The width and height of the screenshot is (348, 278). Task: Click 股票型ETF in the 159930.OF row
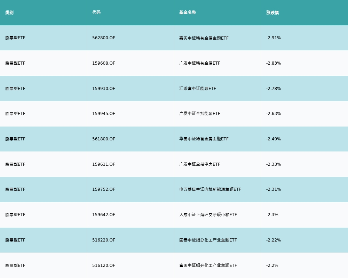[x=15, y=89]
